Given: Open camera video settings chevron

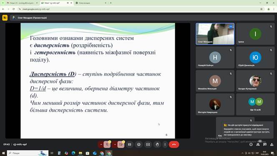Looking at the screenshot, I should (x=115, y=144).
